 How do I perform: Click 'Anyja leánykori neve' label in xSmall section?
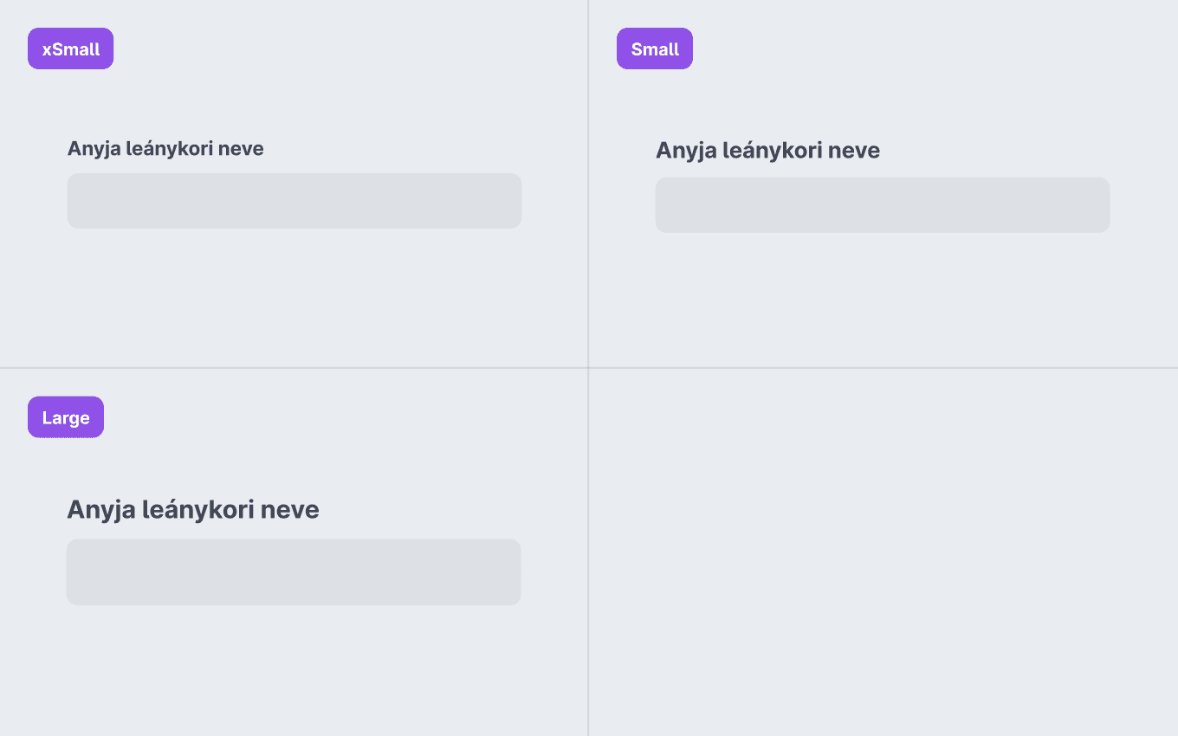165,149
